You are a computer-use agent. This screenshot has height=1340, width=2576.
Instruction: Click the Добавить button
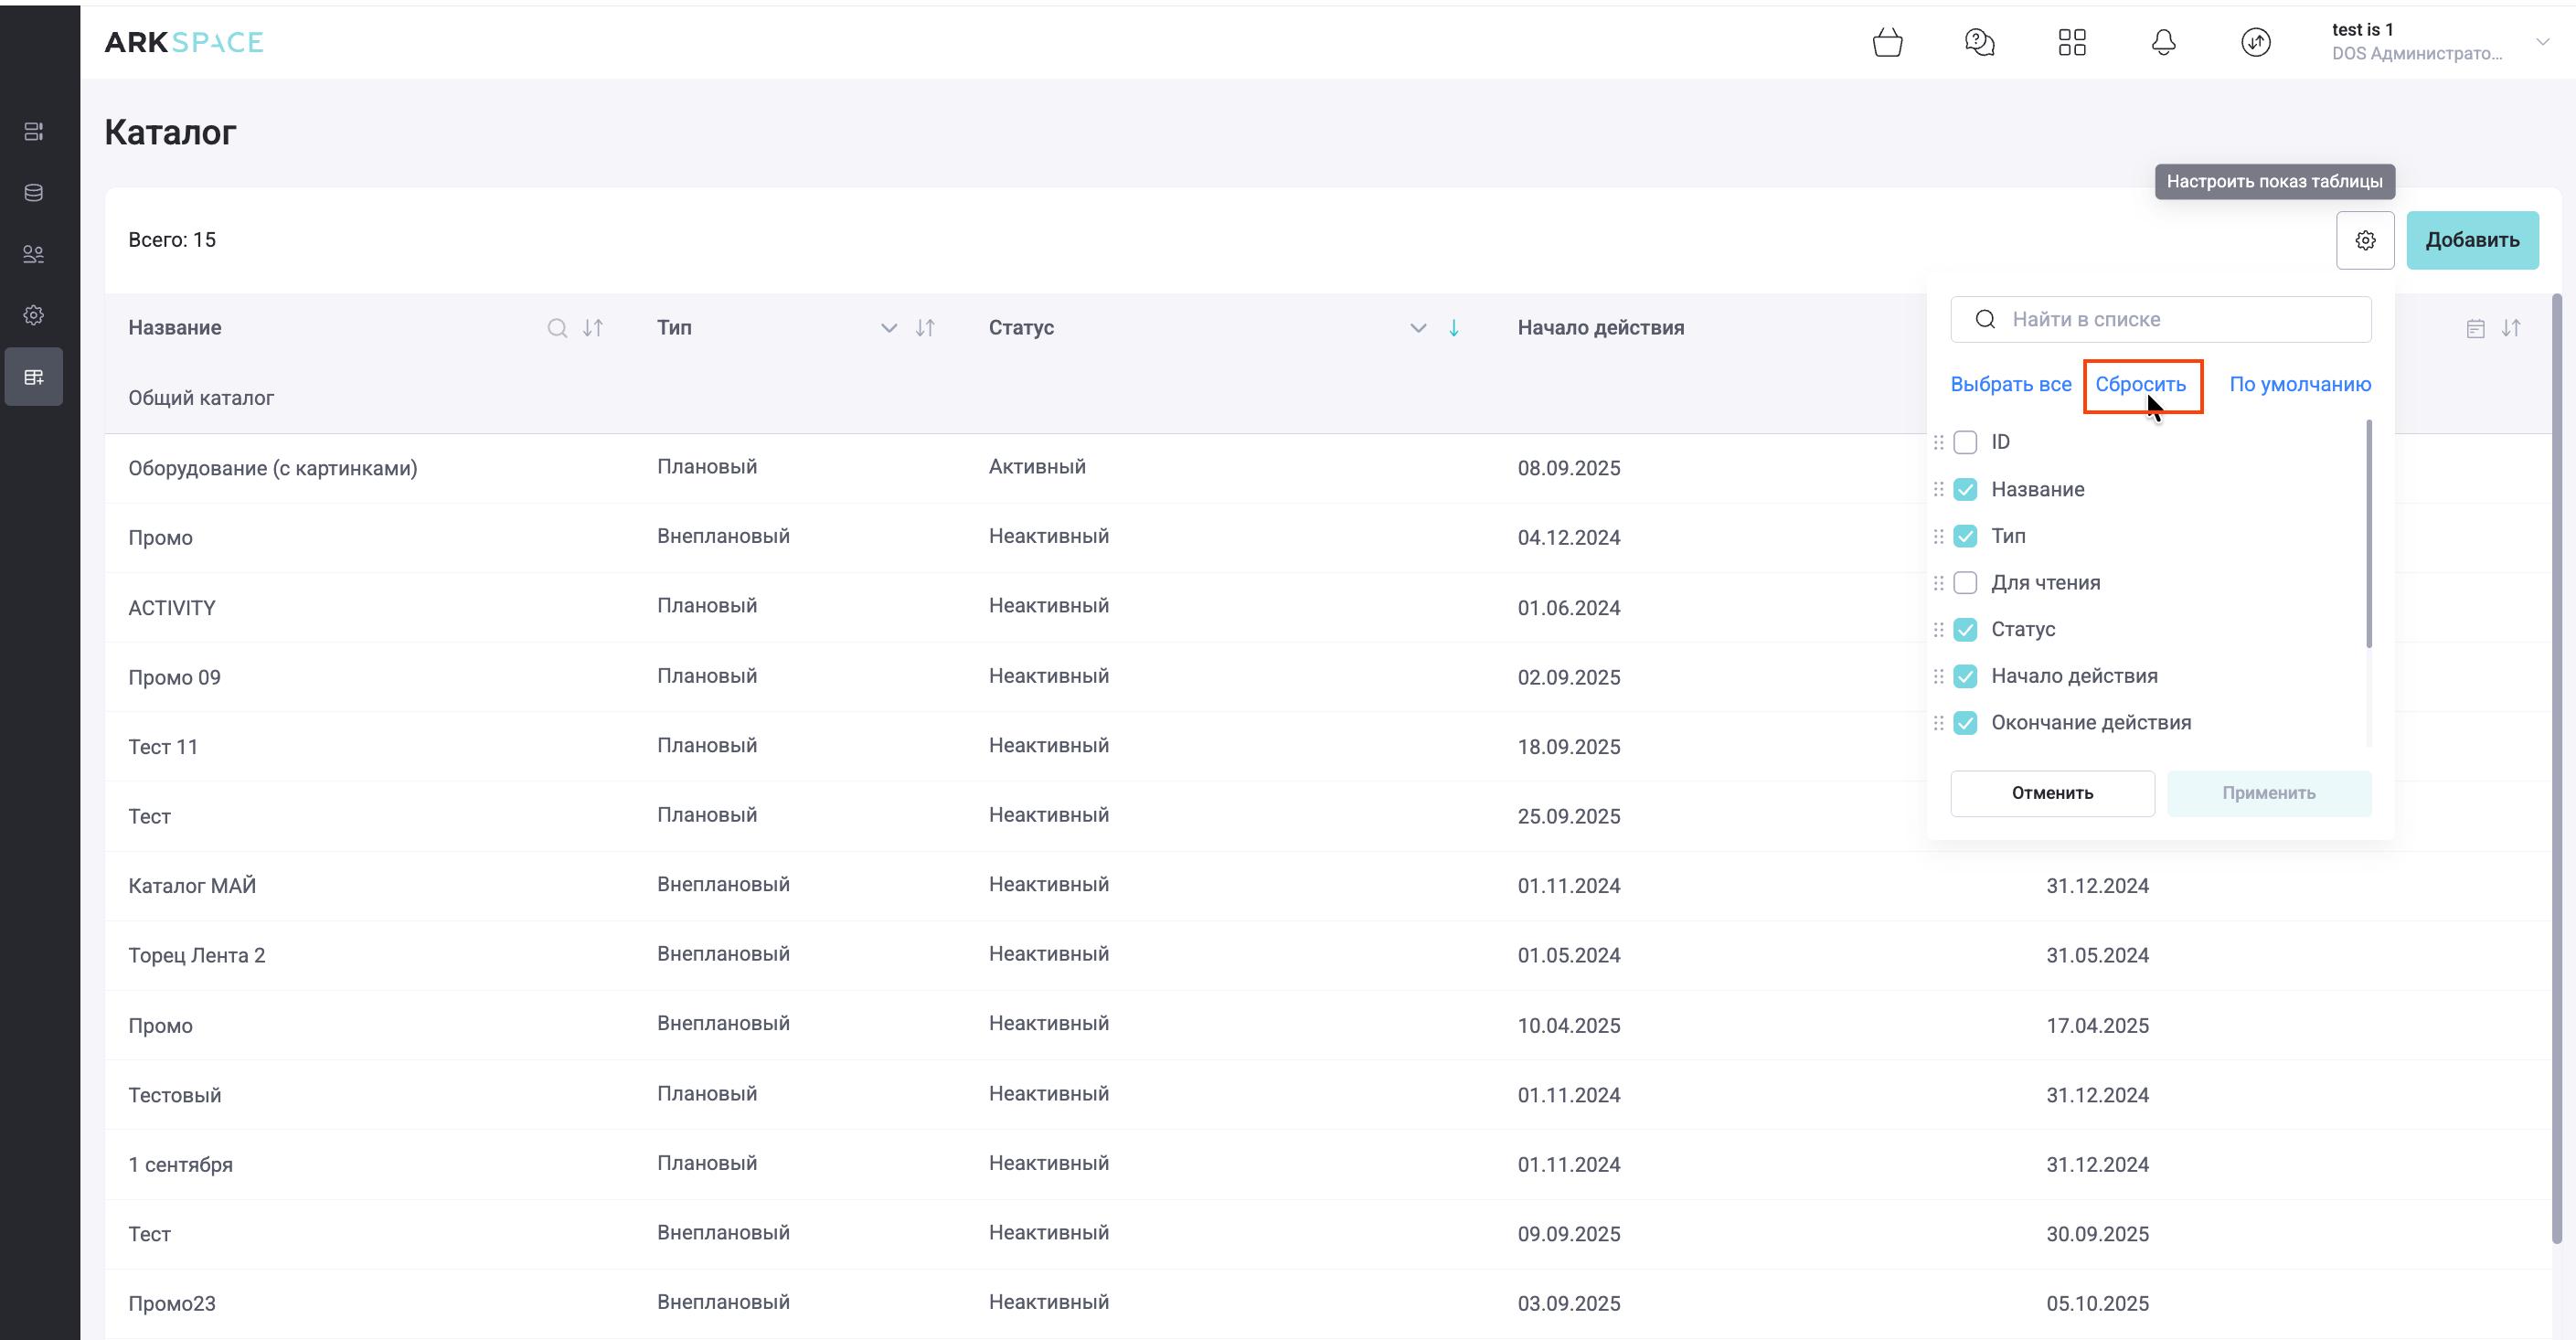point(2471,240)
